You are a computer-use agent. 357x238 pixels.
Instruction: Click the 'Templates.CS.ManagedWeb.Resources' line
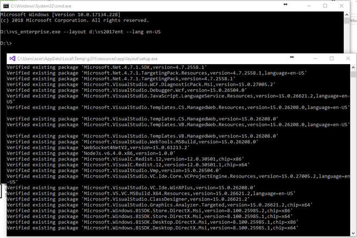(x=178, y=108)
